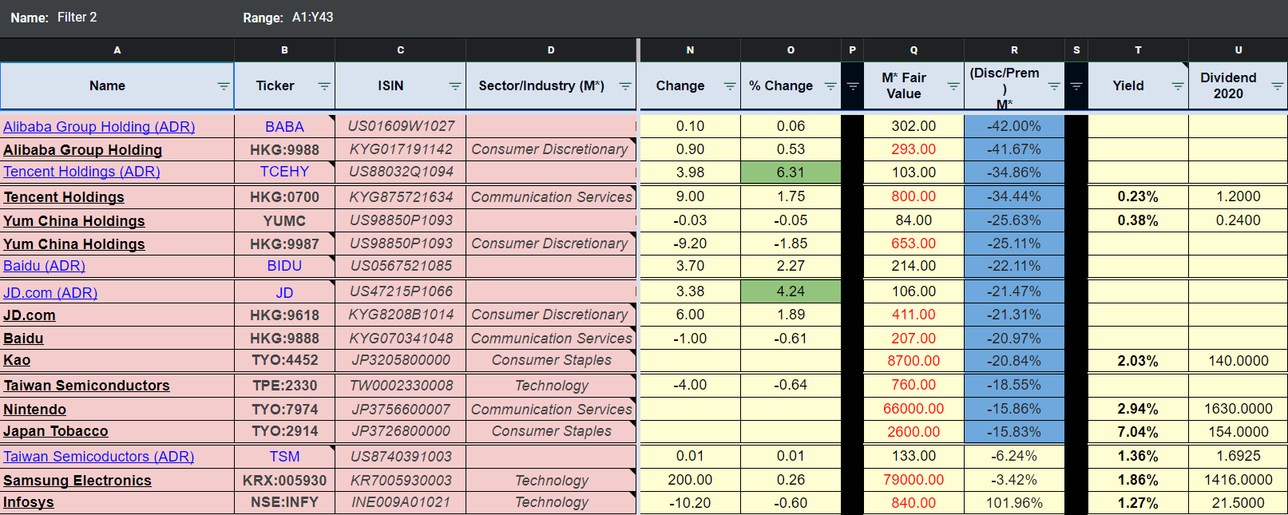Select the Technology sector cell for Infosys
This screenshot has width=1288, height=515.
551,502
